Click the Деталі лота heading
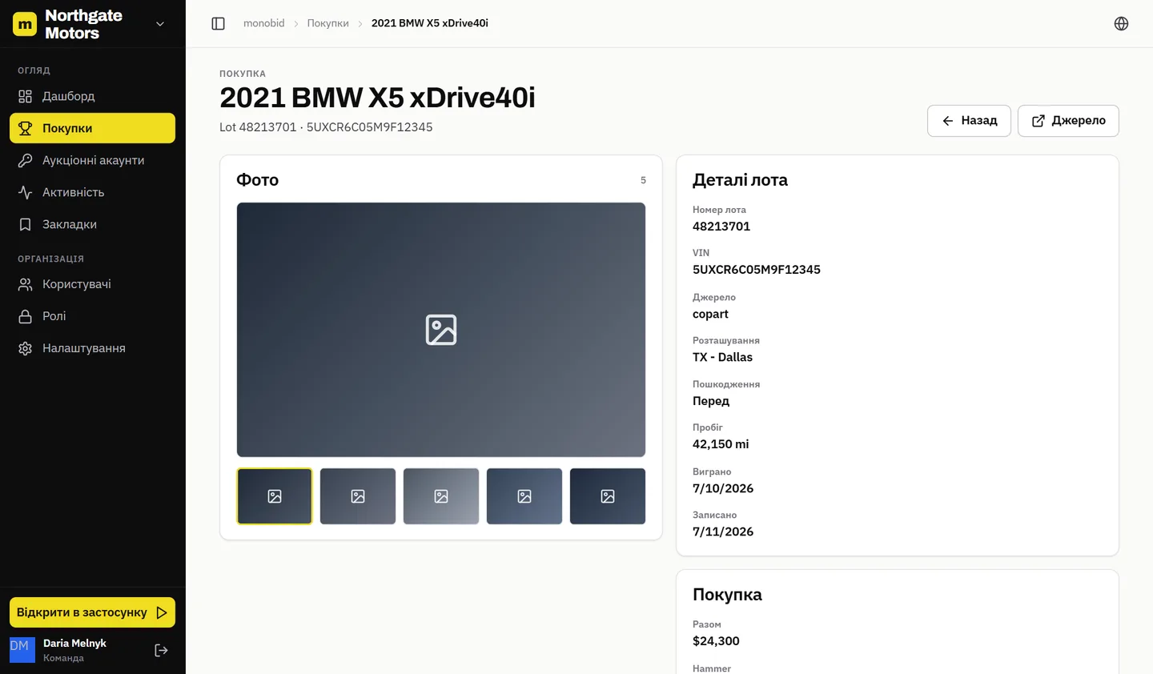1153x674 pixels. pyautogui.click(x=740, y=180)
